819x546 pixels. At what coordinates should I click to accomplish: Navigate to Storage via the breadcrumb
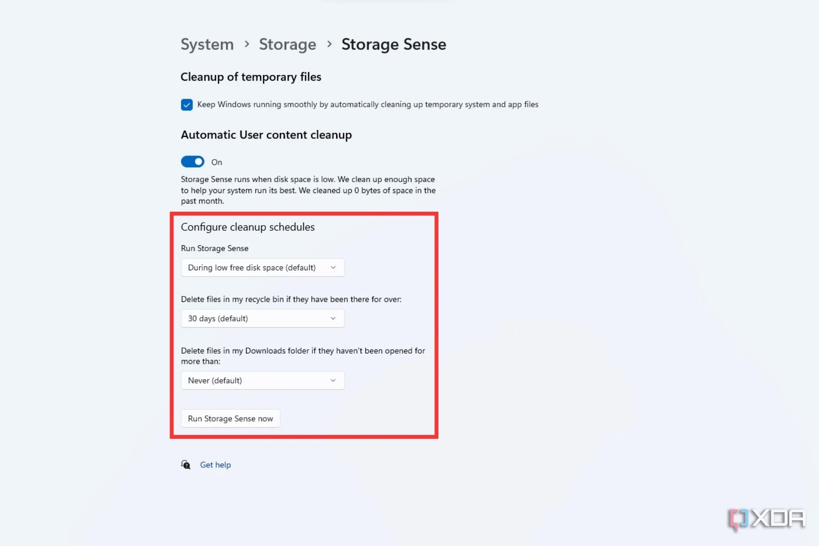click(287, 44)
